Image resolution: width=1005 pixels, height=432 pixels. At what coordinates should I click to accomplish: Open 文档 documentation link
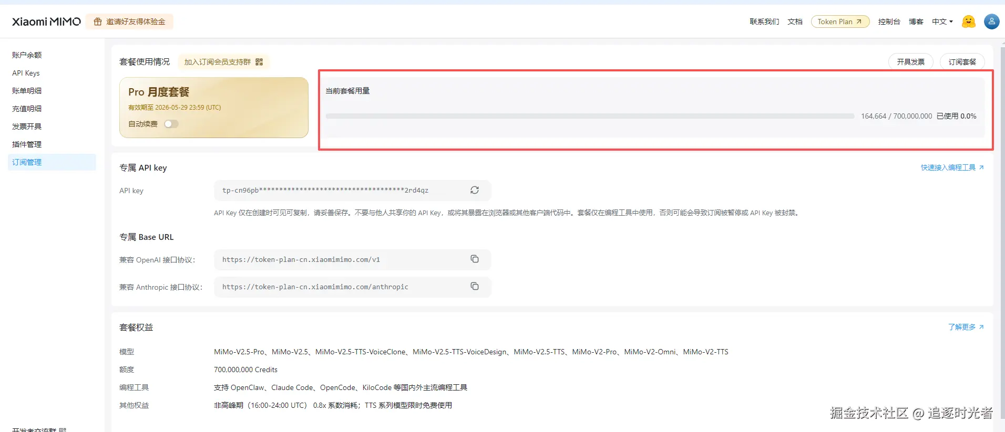point(795,22)
